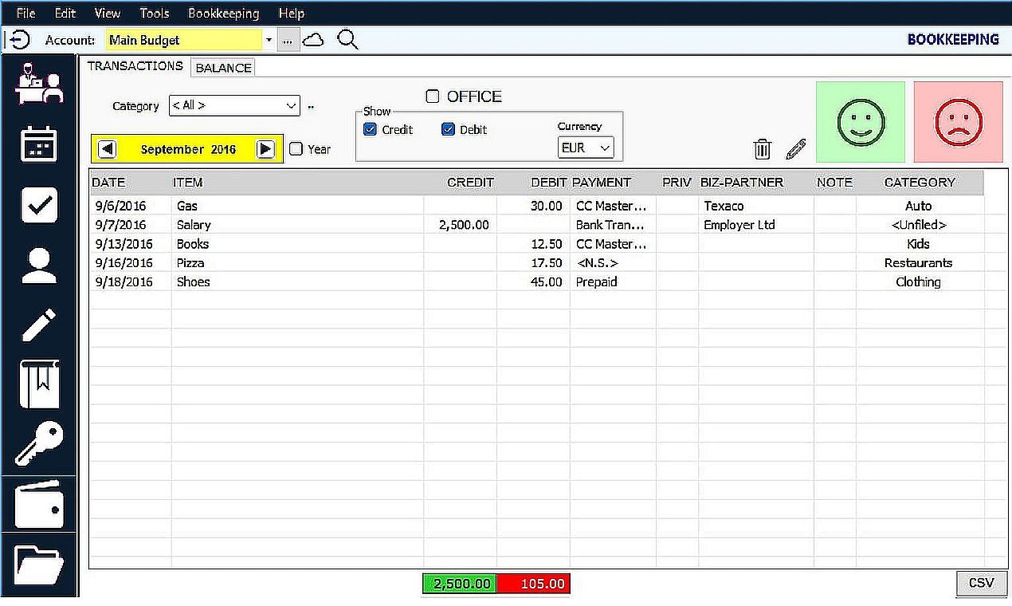
Task: Open the wallet bookkeeping sidebar icon
Action: (x=39, y=505)
